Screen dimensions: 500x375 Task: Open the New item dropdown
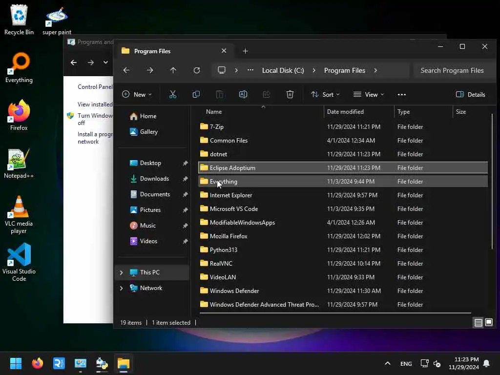137,94
